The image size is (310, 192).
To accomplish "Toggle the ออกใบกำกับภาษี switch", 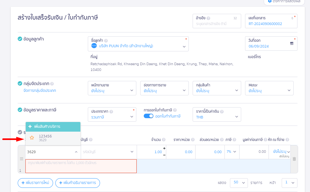I will click(149, 116).
